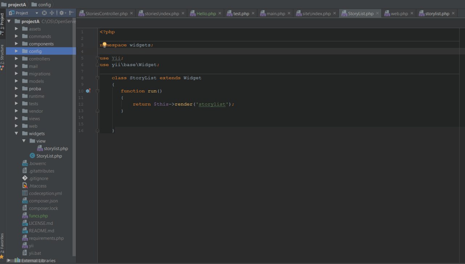Toggle the Structure tool window sidebar button
Screen dimensions: 465x264
tap(3, 56)
